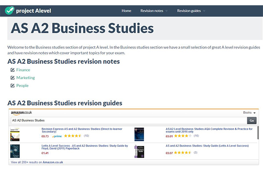
Task: Click the £8.73 price text
Action: point(45,136)
